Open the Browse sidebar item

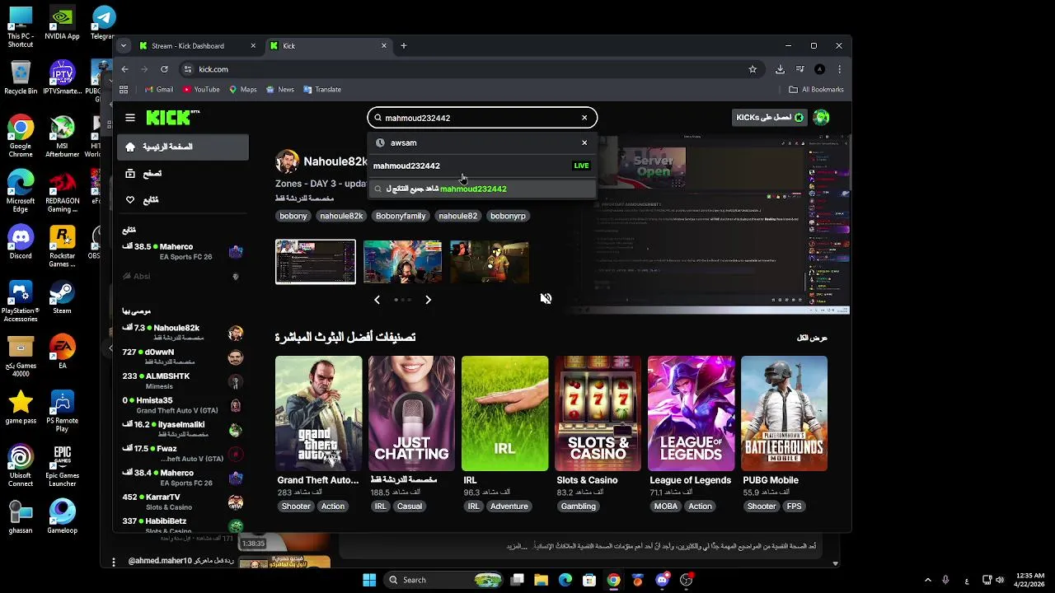click(183, 174)
